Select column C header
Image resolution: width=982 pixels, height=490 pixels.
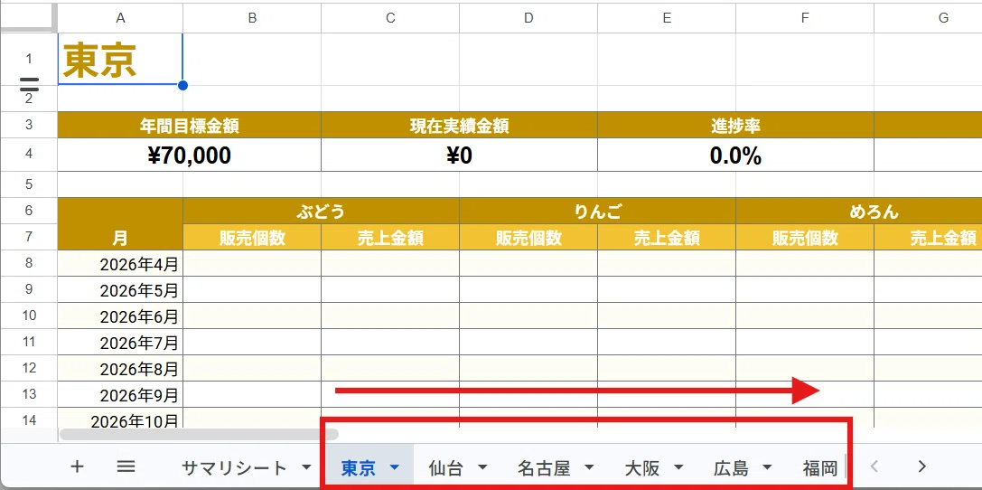tap(390, 18)
